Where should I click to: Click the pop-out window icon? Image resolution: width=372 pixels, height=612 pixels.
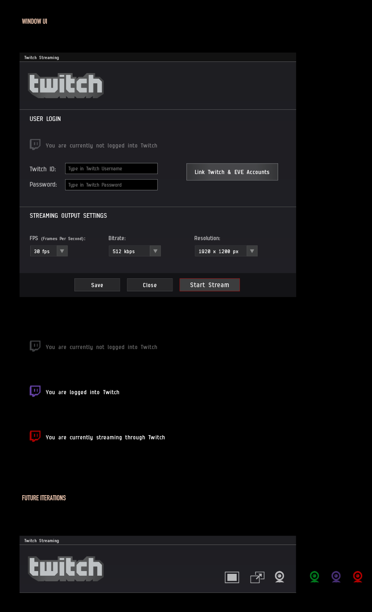click(257, 578)
